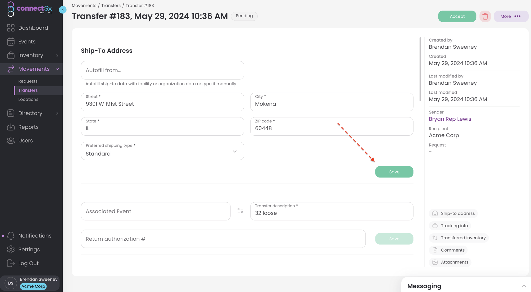Click the red trash delete icon
This screenshot has height=292, width=531.
485,16
